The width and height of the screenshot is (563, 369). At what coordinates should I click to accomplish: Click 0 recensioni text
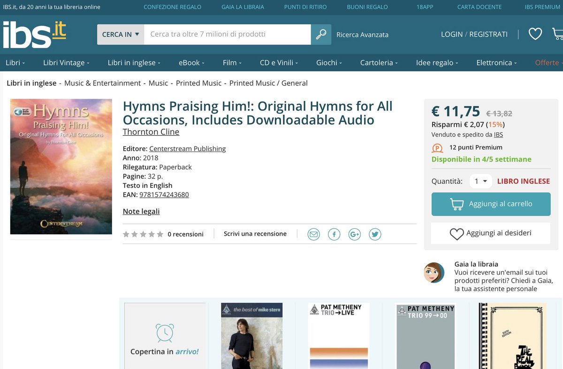pos(185,234)
